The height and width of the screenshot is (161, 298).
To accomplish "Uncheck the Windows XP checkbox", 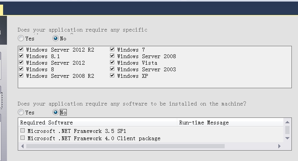I will pos(112,75).
